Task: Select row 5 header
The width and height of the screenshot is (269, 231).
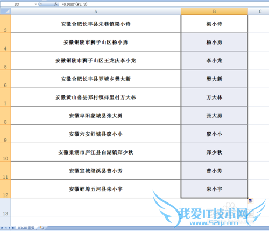Action: tap(5, 60)
